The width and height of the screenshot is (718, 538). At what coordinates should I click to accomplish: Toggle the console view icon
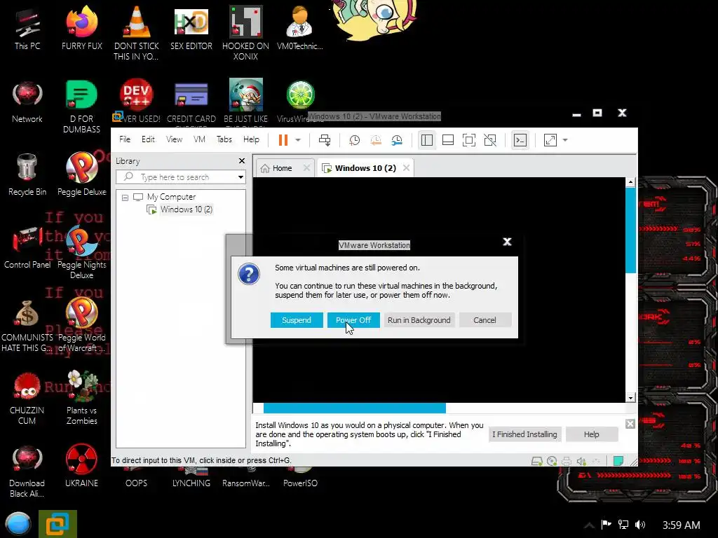point(520,140)
